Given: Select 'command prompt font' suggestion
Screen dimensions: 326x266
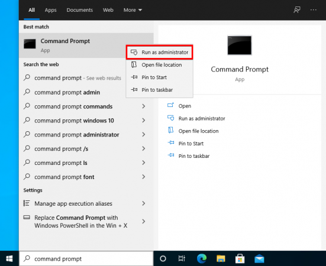Looking at the screenshot, I should tap(86, 177).
